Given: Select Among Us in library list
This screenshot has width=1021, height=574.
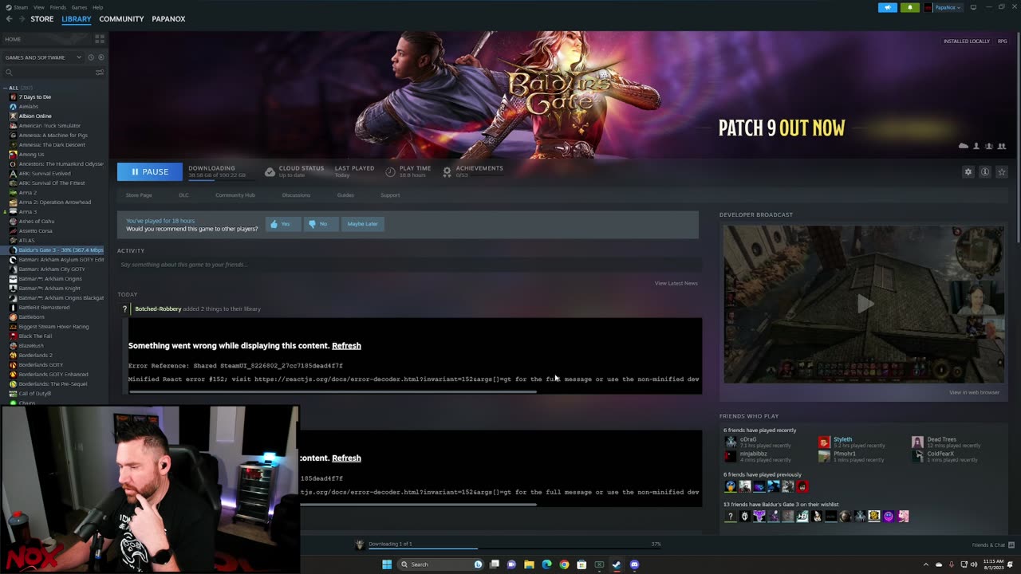Looking at the screenshot, I should click(32, 155).
